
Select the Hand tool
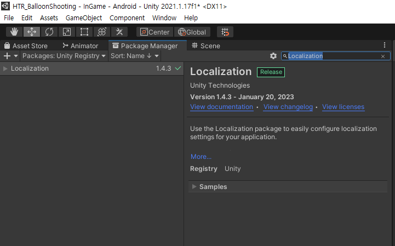[x=14, y=32]
